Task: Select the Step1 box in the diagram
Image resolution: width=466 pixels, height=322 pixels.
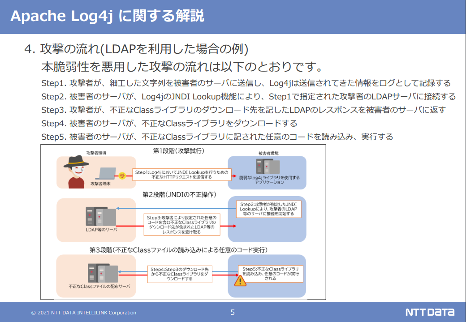Action: tap(181, 175)
